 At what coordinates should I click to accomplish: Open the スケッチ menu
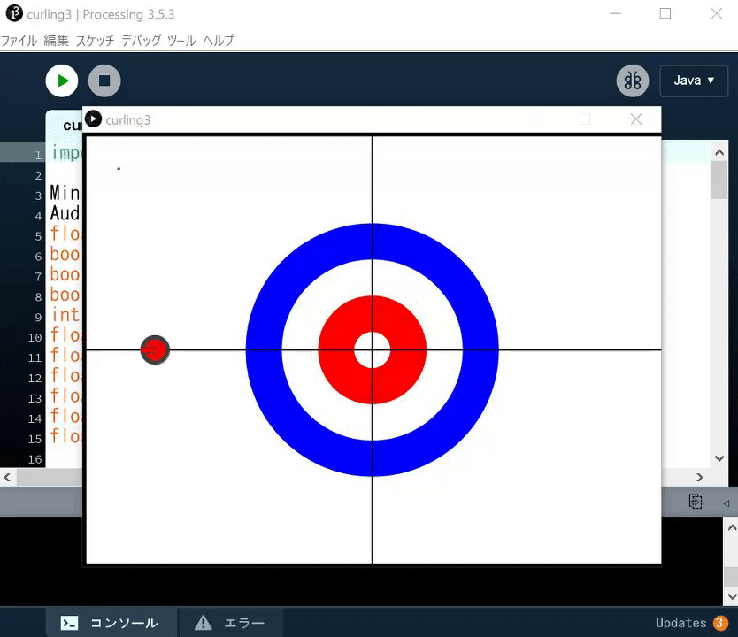coord(95,40)
